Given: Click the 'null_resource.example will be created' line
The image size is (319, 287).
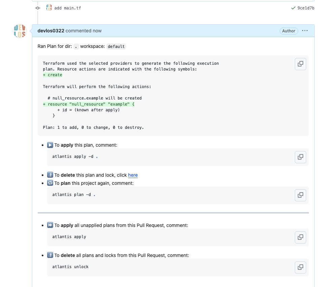Looking at the screenshot, I should tap(95, 98).
